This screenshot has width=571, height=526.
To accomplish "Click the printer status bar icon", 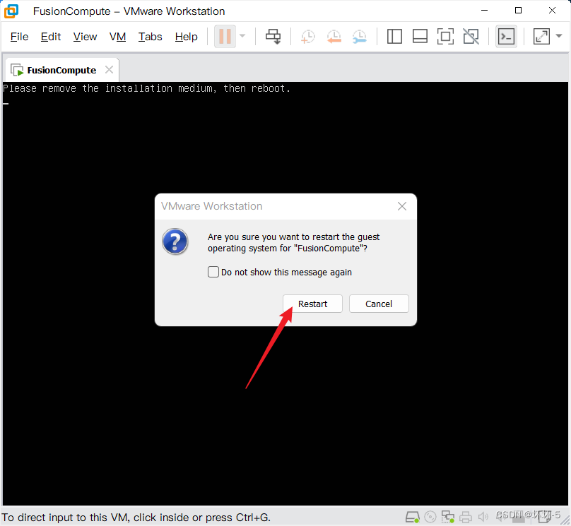I will [466, 517].
